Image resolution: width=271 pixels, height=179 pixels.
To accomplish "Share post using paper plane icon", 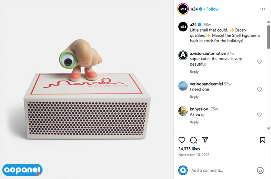I will 205,140.
